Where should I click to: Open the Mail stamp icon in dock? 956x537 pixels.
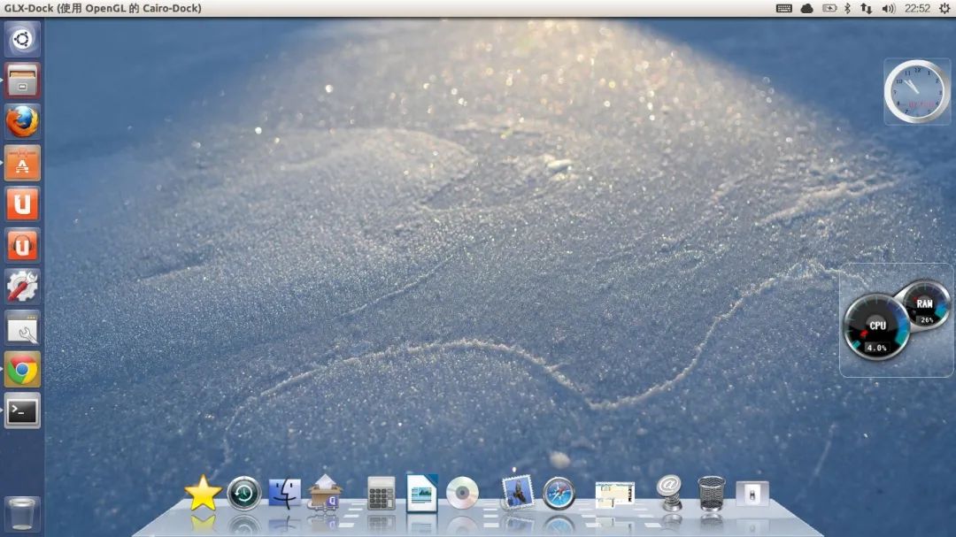pyautogui.click(x=517, y=492)
